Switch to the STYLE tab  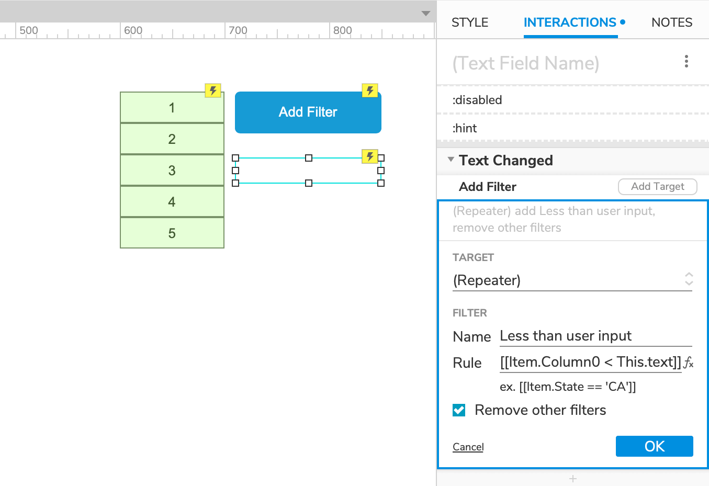point(469,22)
